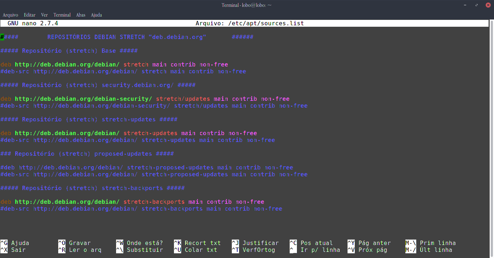The image size is (494, 258).
Task: Click the Recort txt cut shortcut
Action: (x=201, y=243)
